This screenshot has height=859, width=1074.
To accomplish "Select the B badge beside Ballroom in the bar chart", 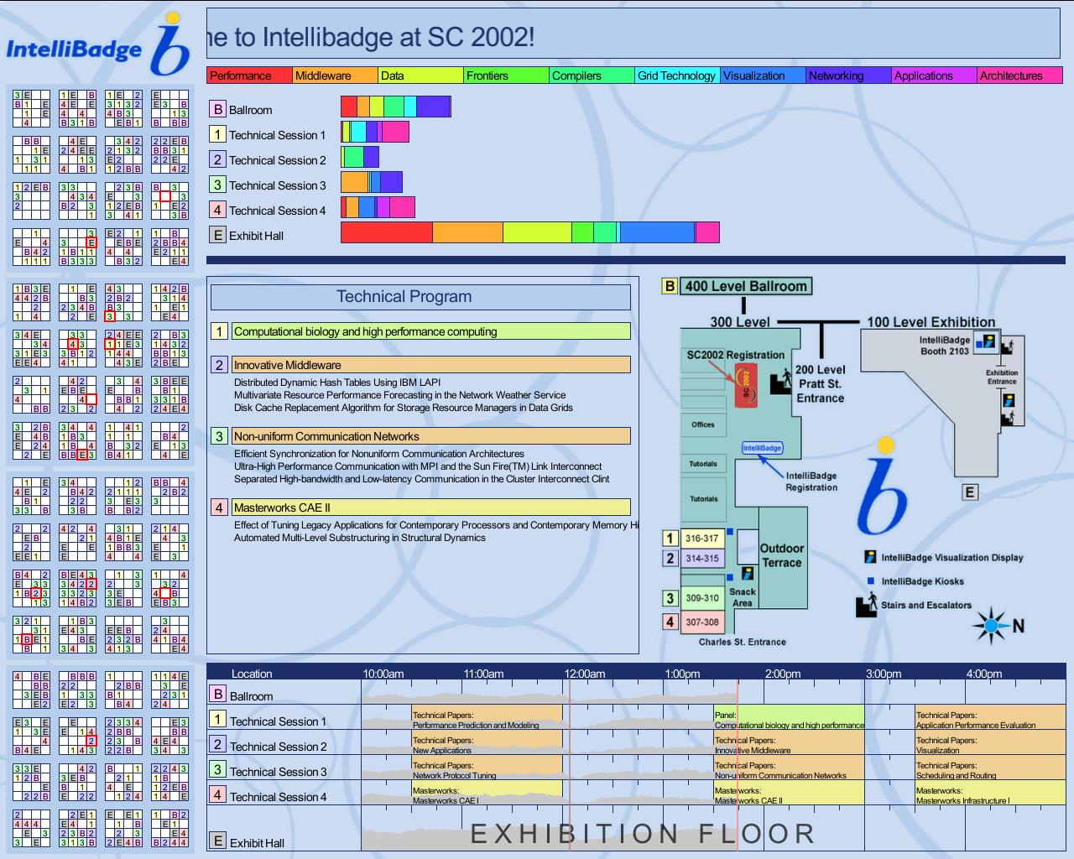I will click(x=218, y=109).
